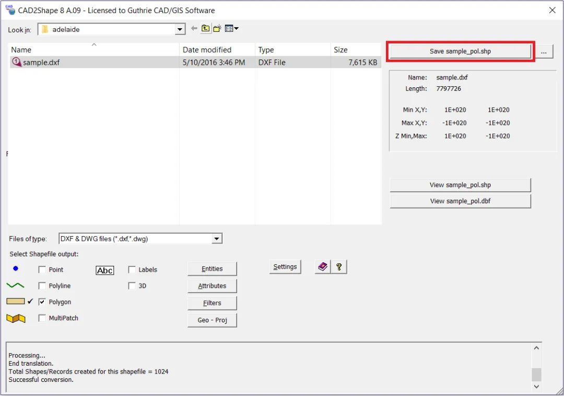Uncheck the Polygon output checkbox
Screen dimensions: 564x396
42,302
